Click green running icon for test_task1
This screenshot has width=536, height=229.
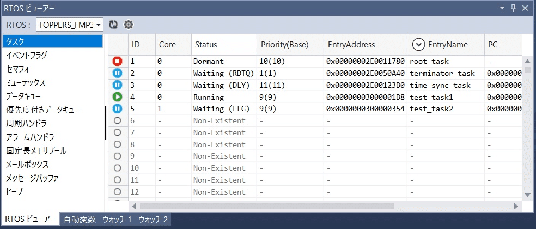118,97
